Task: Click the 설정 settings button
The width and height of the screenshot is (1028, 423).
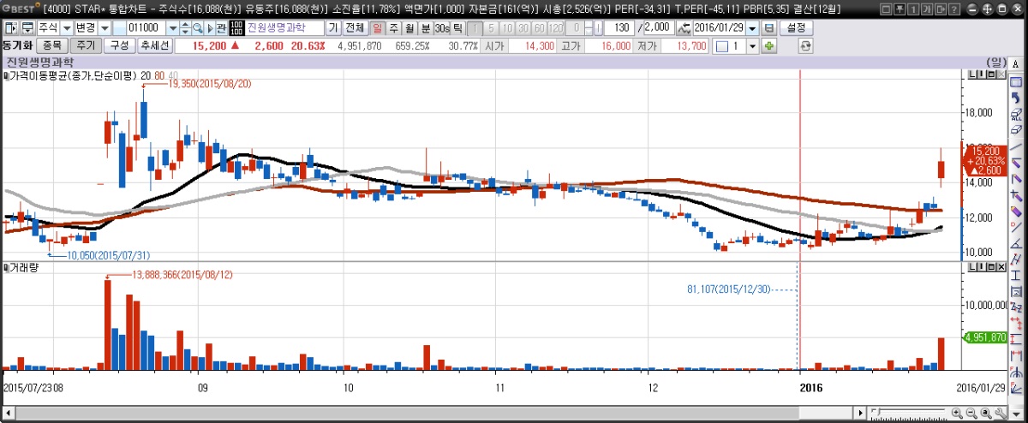Action: click(x=796, y=27)
